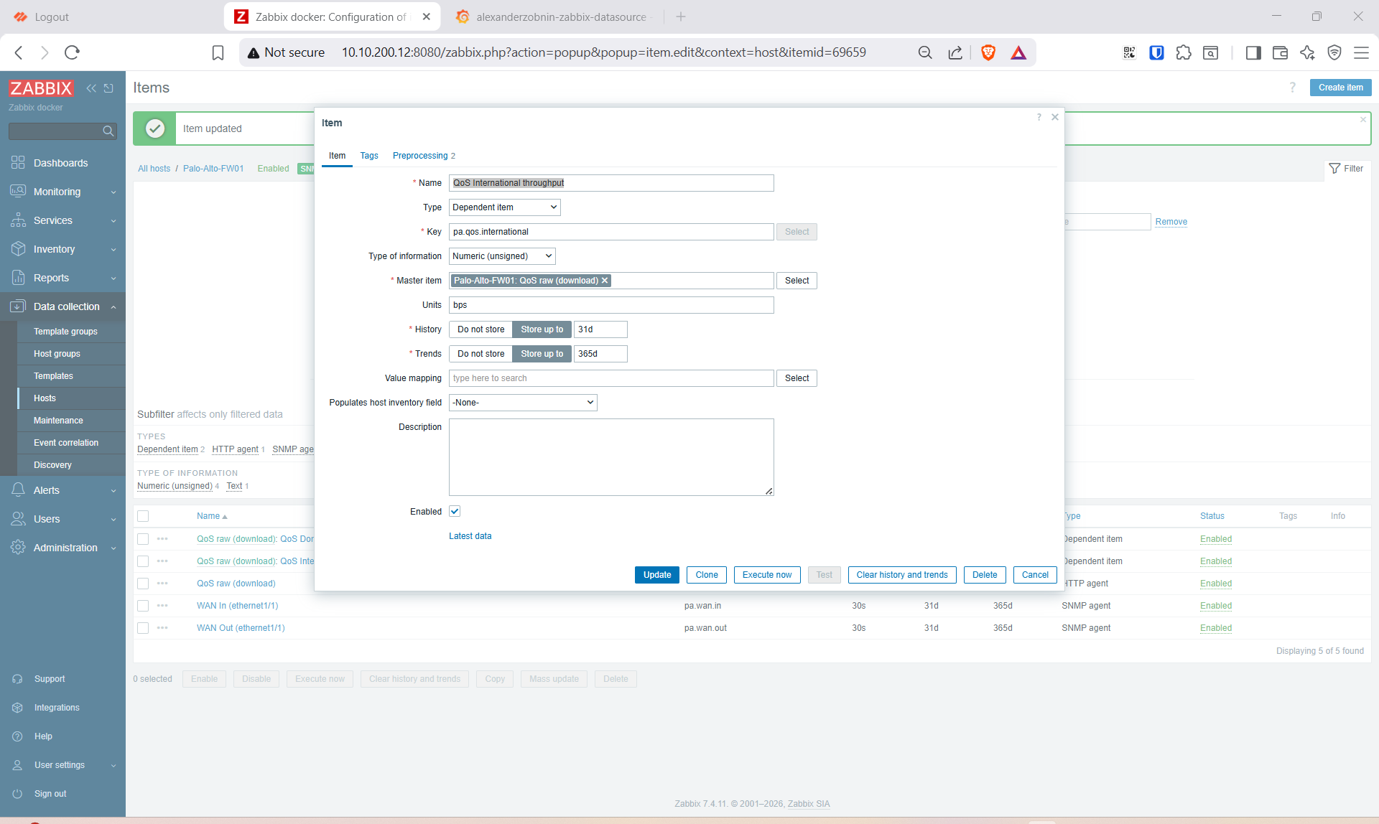Open Event correlation submenu item
This screenshot has height=824, width=1379.
pyautogui.click(x=66, y=443)
